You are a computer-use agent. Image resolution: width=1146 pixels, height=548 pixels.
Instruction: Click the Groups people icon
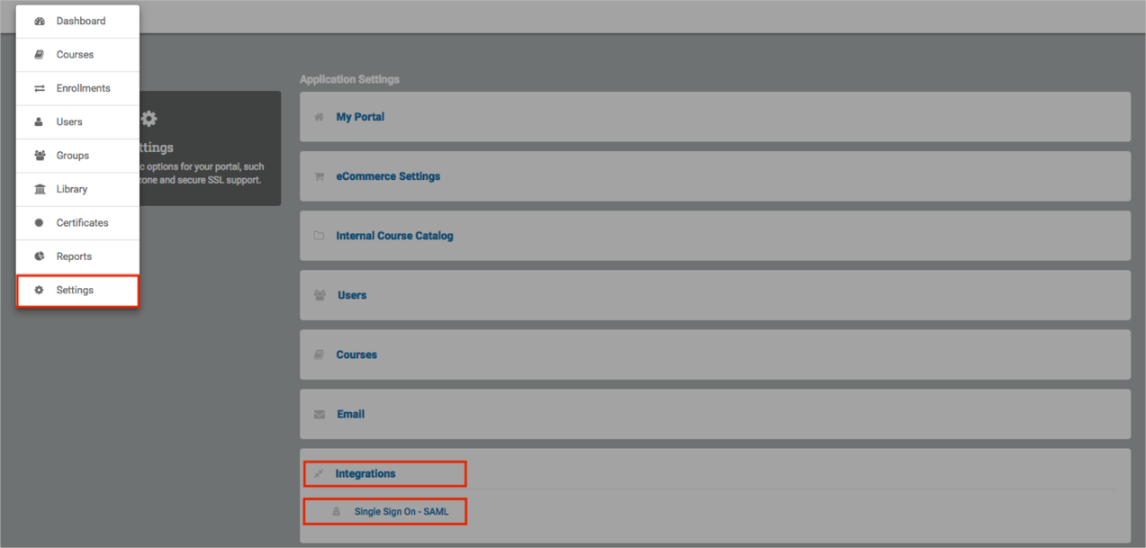coord(40,156)
